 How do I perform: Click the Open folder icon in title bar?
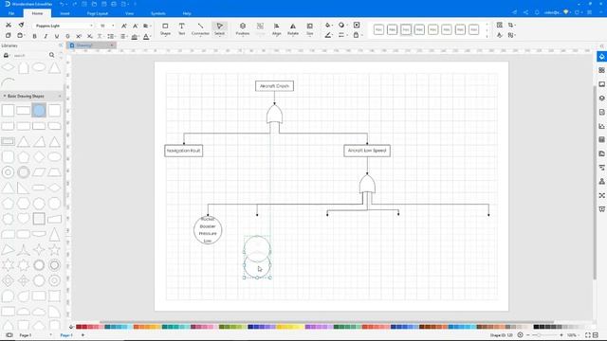tap(94, 4)
